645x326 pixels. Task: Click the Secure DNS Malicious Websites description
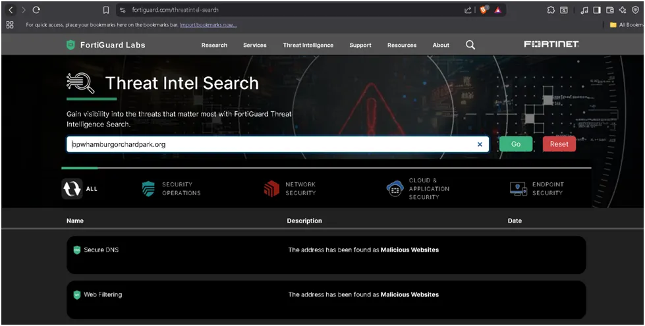point(364,250)
